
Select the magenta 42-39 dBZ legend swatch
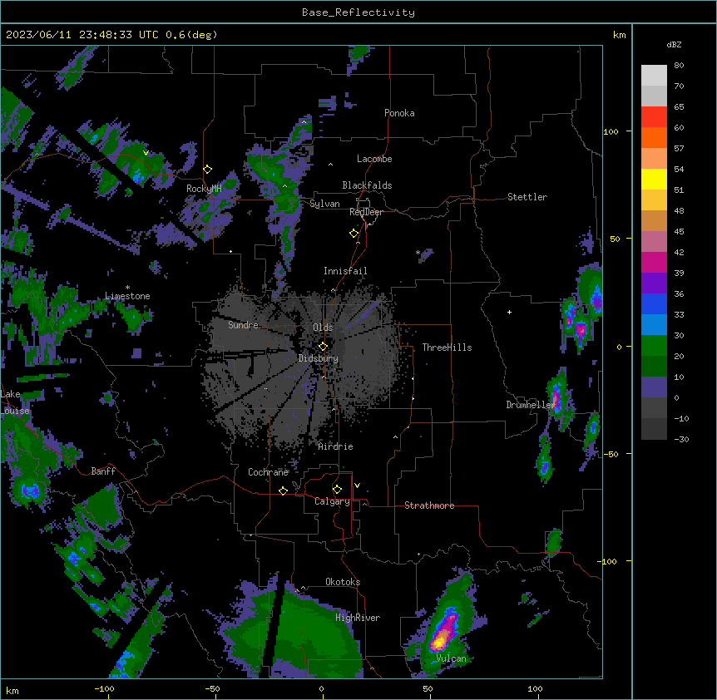[654, 262]
